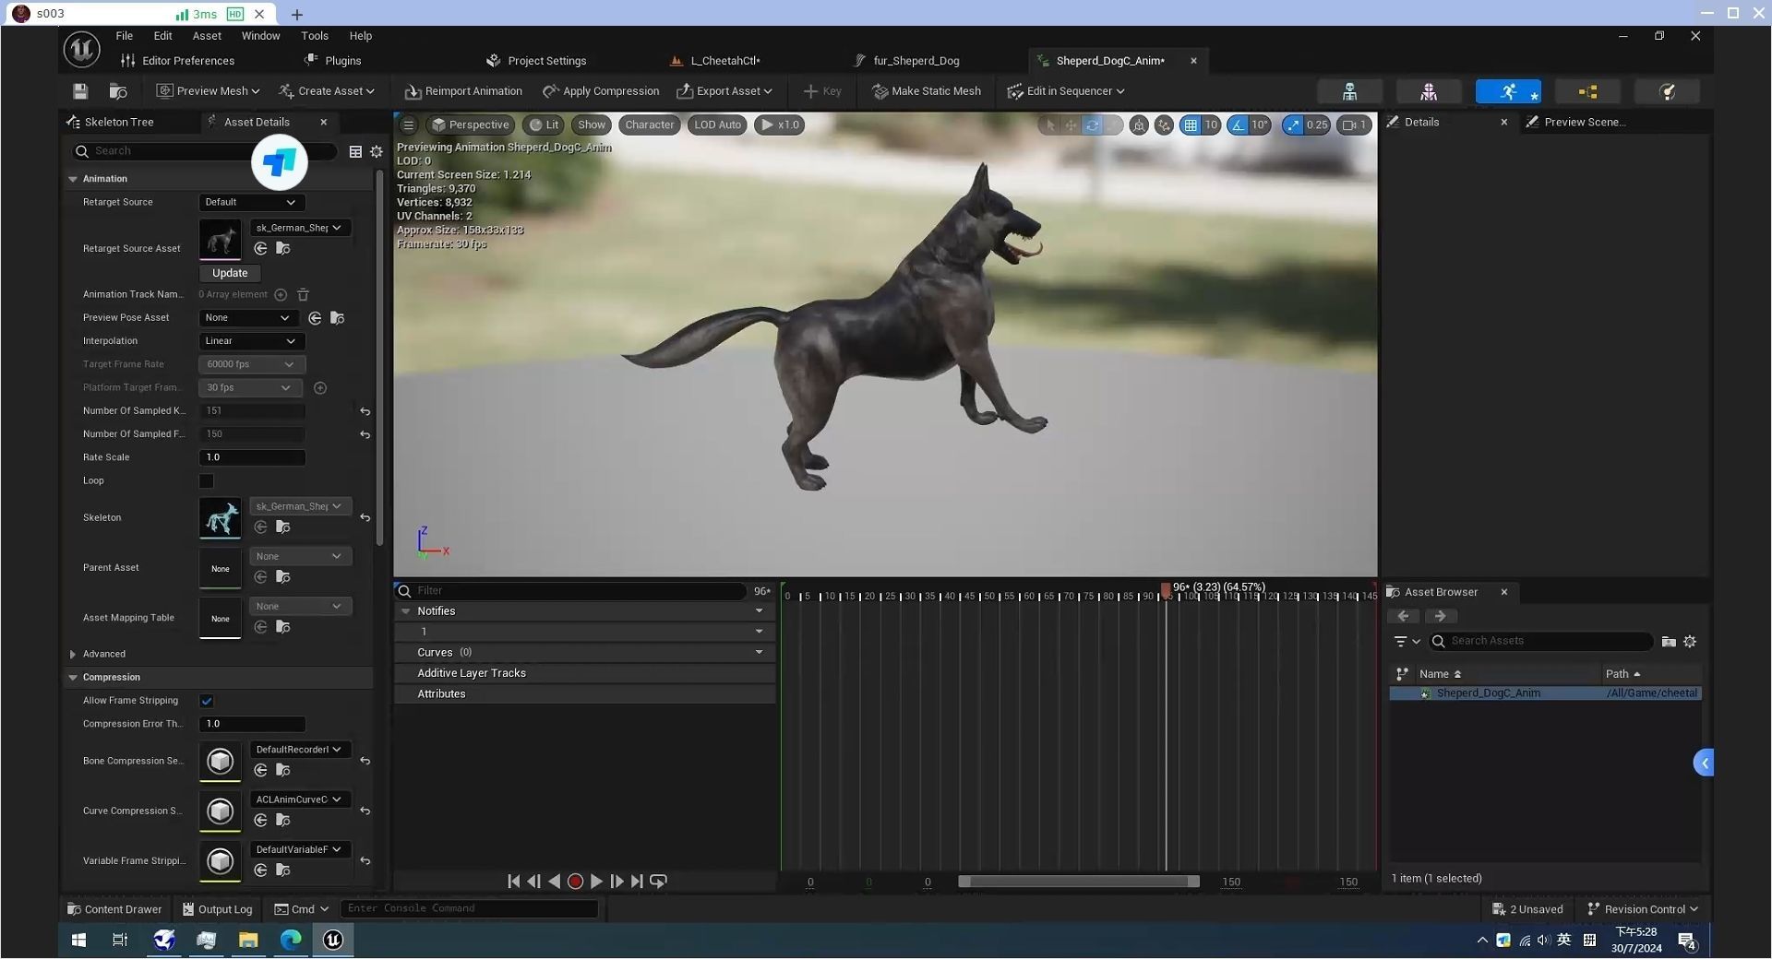The width and height of the screenshot is (1772, 959).
Task: Reset Skeleton property to default
Action: click(365, 518)
